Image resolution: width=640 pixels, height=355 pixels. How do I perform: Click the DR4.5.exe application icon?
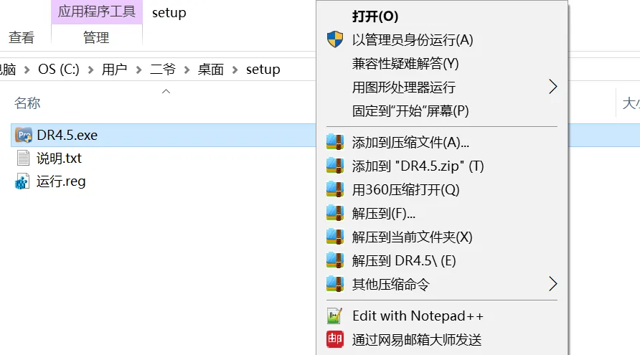tap(23, 134)
